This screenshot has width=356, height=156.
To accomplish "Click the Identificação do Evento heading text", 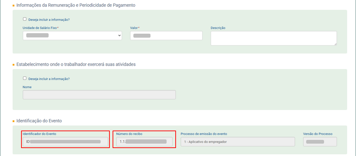I will (x=39, y=121).
